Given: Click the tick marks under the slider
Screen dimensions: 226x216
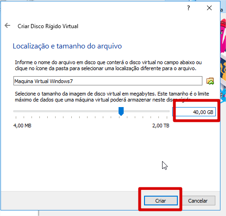Looking at the screenshot, I should [91, 117].
